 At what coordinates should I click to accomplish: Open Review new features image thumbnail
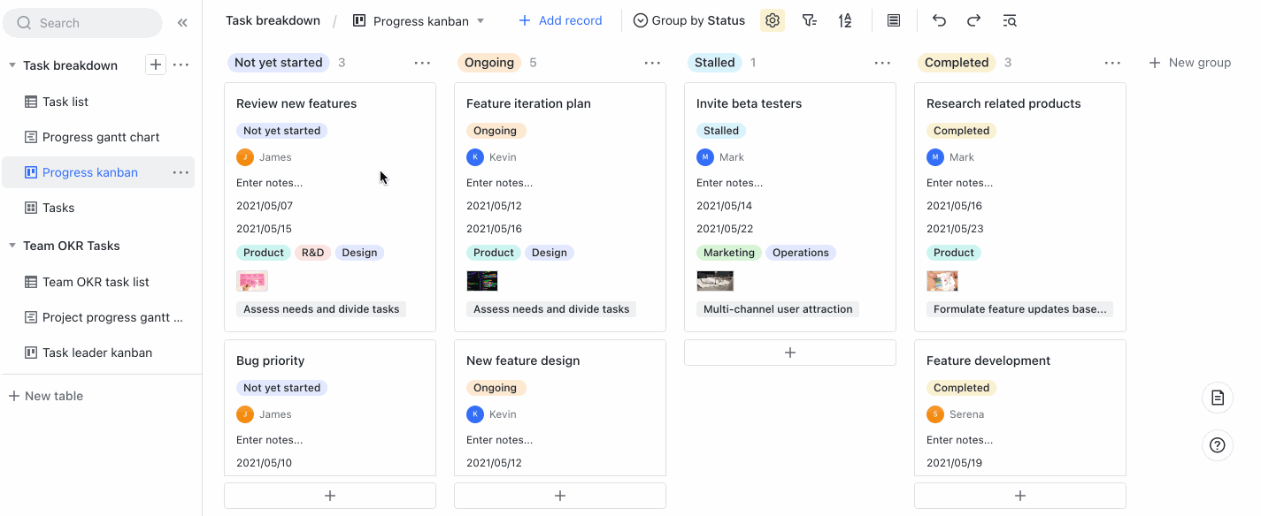pyautogui.click(x=252, y=281)
